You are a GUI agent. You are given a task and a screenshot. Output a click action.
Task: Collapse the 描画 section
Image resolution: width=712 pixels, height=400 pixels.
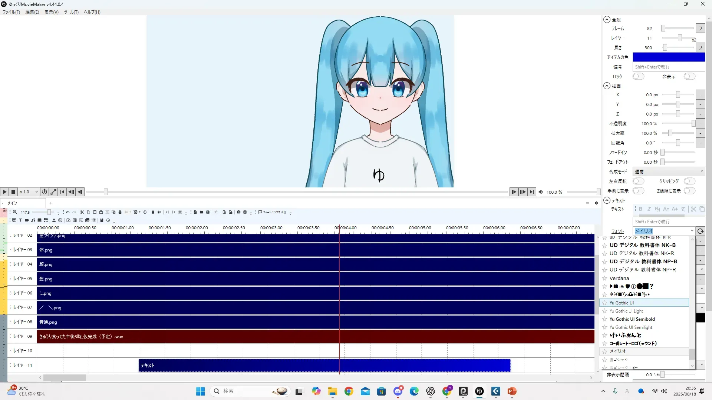click(607, 86)
